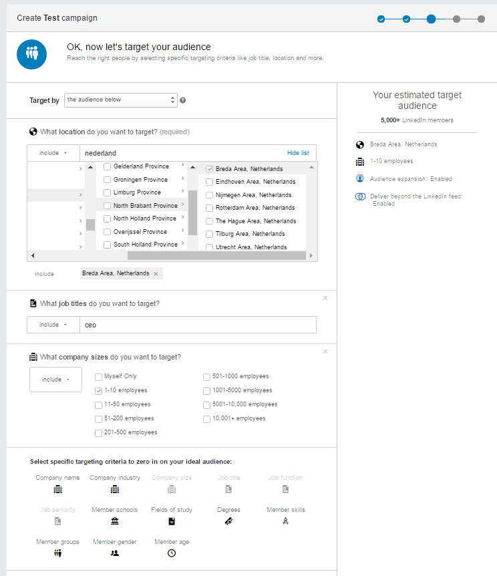The width and height of the screenshot is (497, 576).
Task: Open the Target by audience dropdown
Action: (x=121, y=100)
